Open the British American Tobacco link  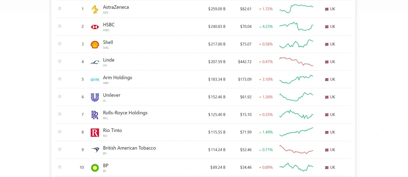(x=129, y=148)
